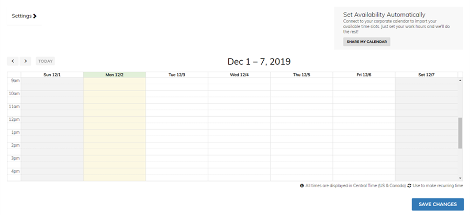
Task: Go to previous week arrow
Action: [x=13, y=61]
